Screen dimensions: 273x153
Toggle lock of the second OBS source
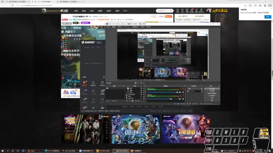point(144,90)
